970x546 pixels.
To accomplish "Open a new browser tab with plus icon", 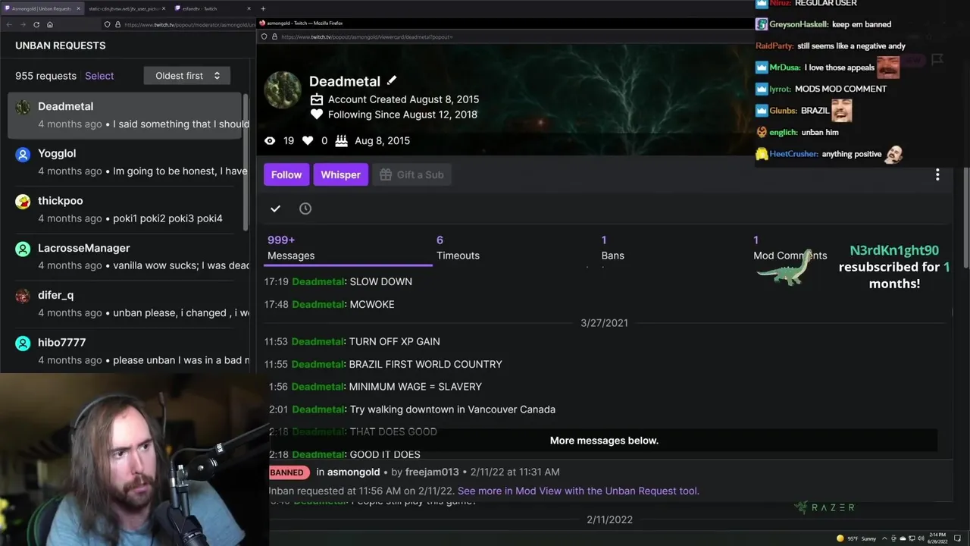I will (263, 8).
